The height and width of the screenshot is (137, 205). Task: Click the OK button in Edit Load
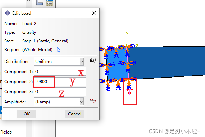click(x=27, y=114)
